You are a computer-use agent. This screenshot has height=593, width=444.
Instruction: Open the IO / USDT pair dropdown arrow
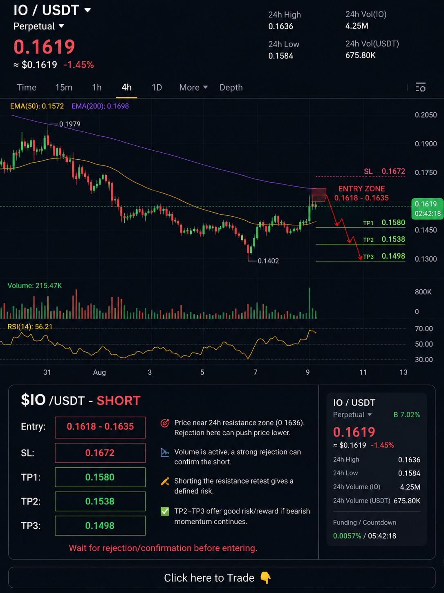coord(87,10)
